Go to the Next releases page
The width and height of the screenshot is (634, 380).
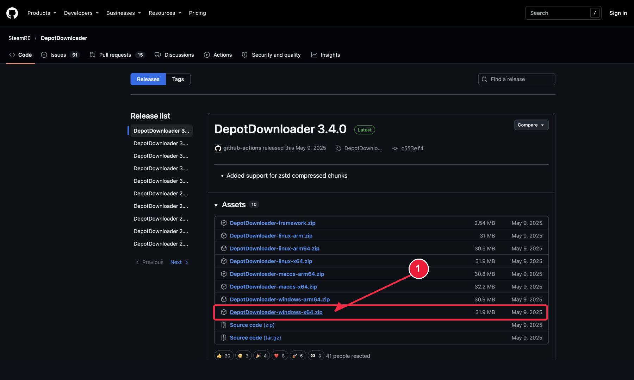pyautogui.click(x=179, y=262)
